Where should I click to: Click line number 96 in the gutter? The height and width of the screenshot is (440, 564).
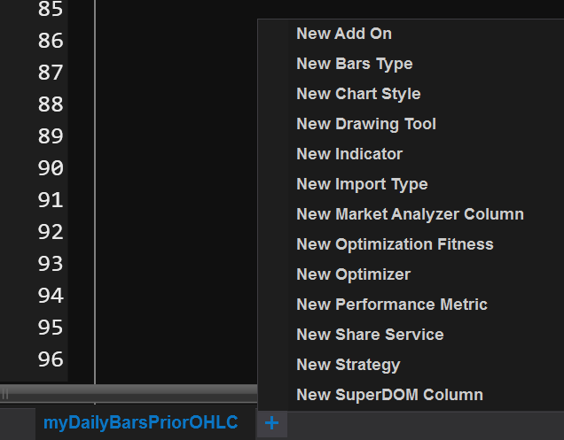pos(51,359)
